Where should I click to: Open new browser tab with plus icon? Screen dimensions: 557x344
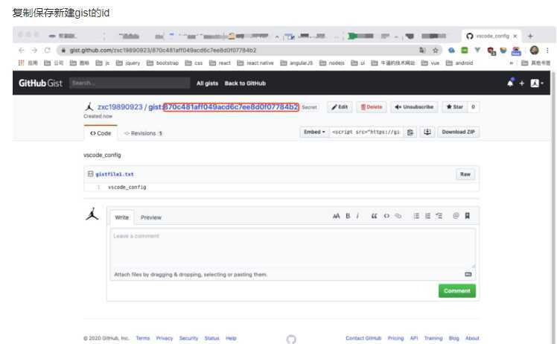(530, 36)
